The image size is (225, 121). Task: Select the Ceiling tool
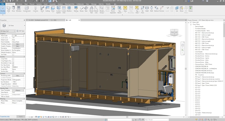pyautogui.click(x=47, y=9)
